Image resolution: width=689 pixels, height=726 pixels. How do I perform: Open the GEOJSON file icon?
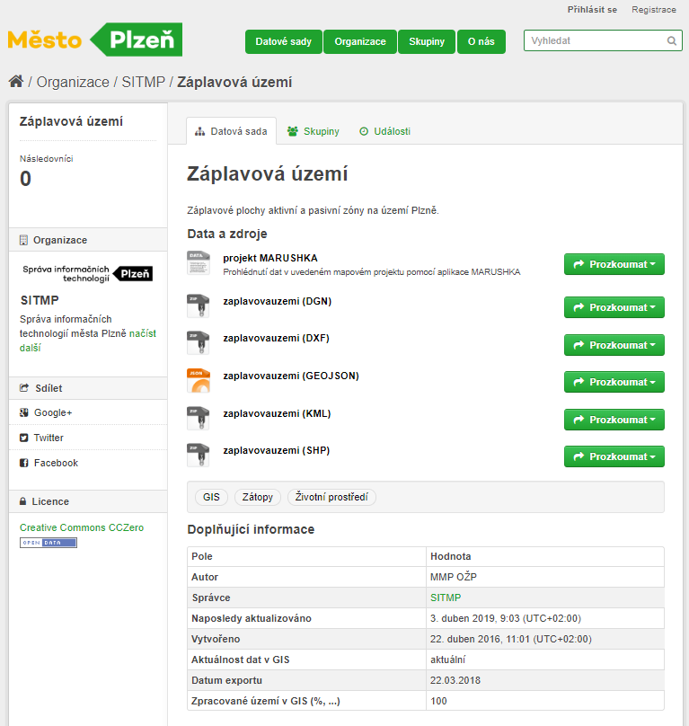coord(199,380)
